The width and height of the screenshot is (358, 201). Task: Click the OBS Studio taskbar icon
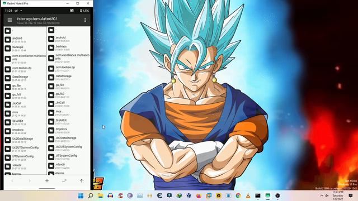pyautogui.click(x=277, y=196)
